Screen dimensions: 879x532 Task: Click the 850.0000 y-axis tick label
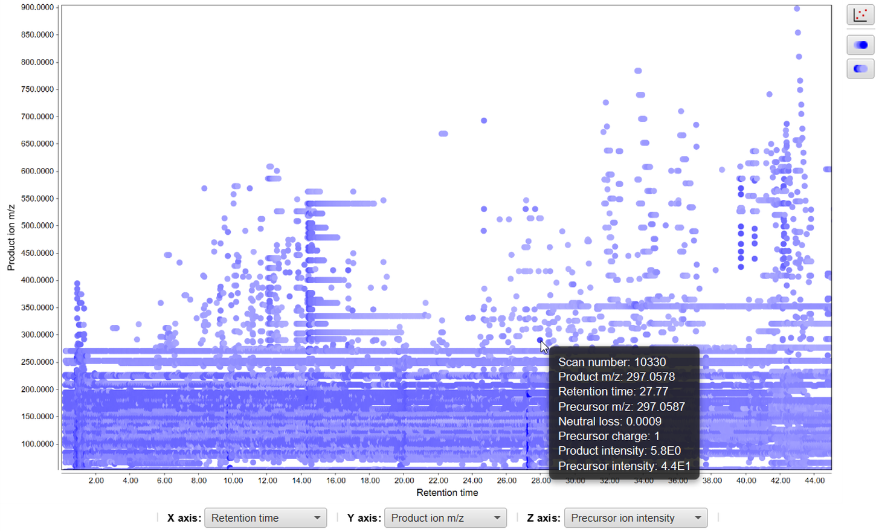pyautogui.click(x=37, y=34)
